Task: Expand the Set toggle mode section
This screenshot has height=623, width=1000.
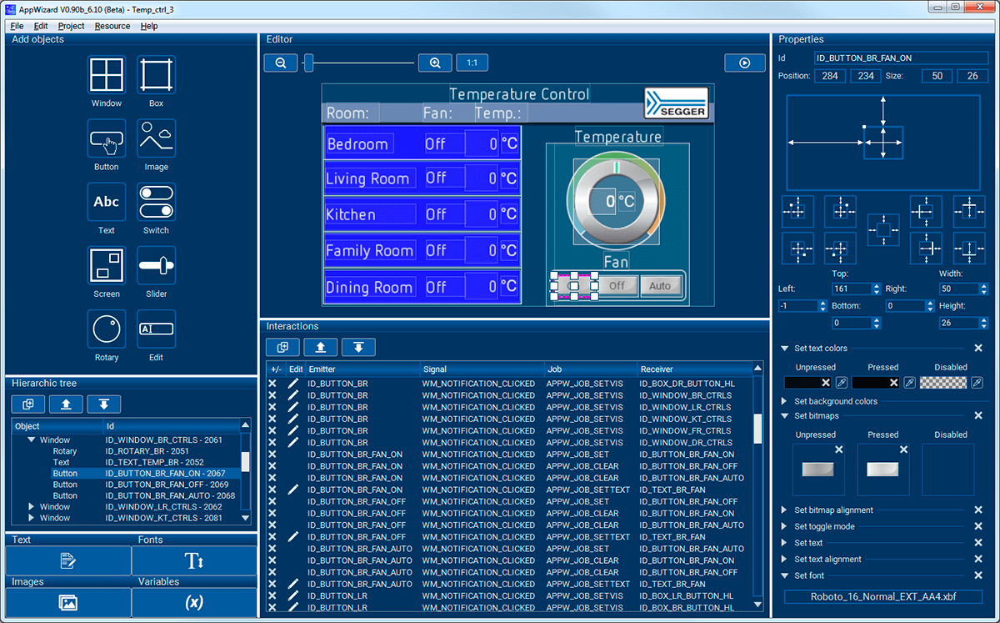Action: tap(785, 527)
